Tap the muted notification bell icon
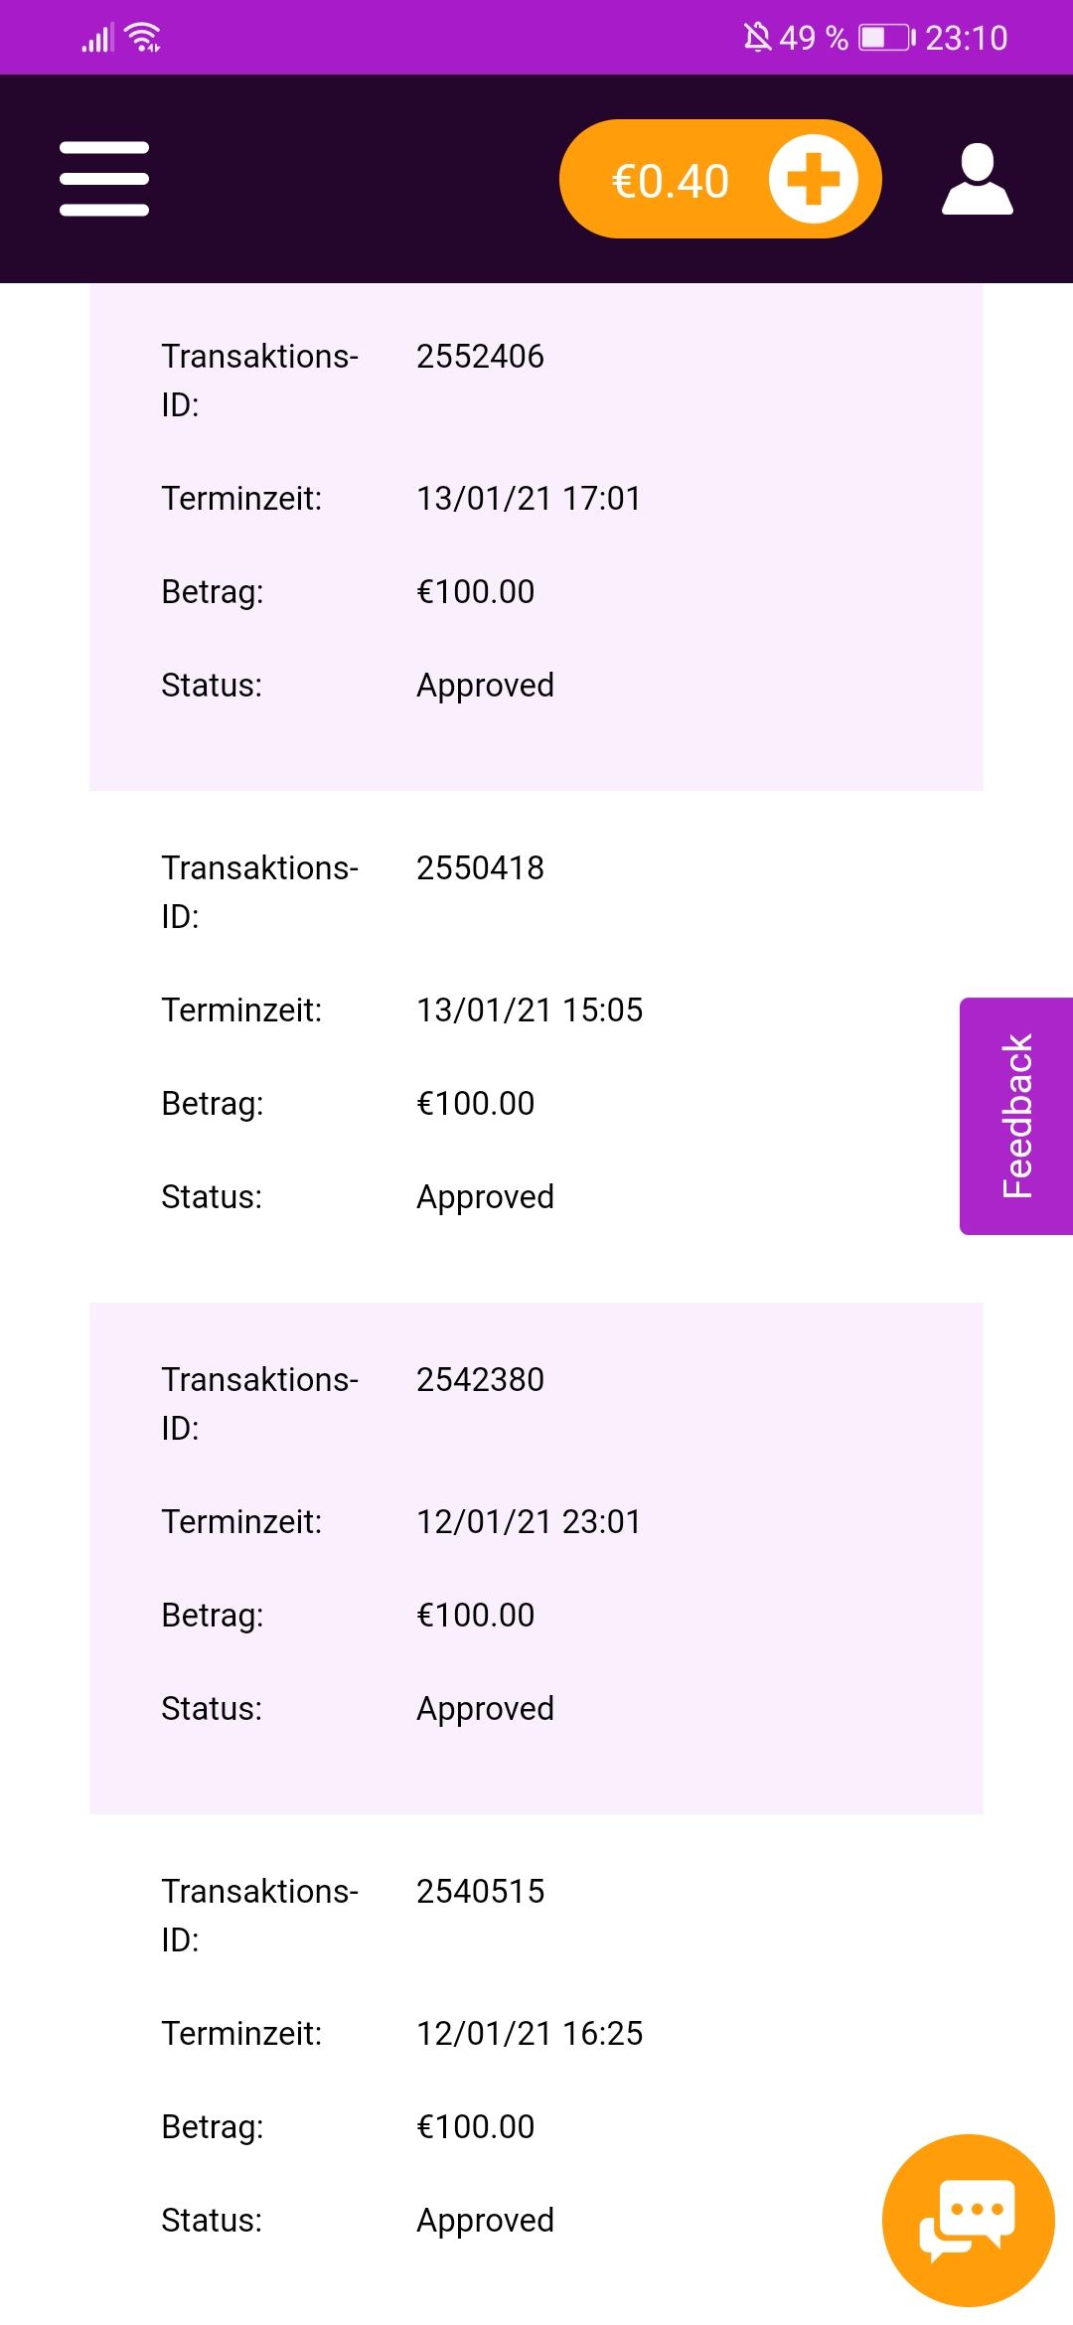The image size is (1073, 2325). [757, 38]
